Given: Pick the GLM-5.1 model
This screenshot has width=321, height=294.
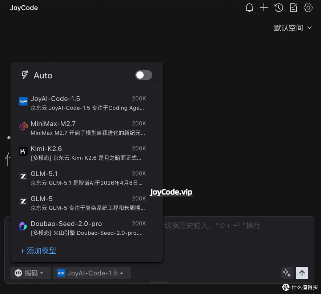Looking at the screenshot, I should [x=87, y=178].
